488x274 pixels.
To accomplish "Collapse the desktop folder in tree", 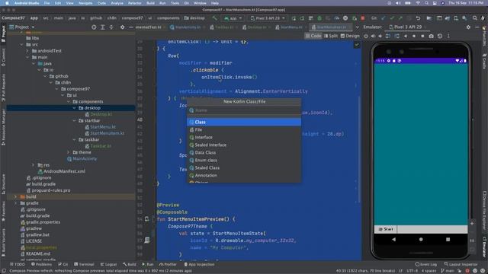I will (75, 108).
